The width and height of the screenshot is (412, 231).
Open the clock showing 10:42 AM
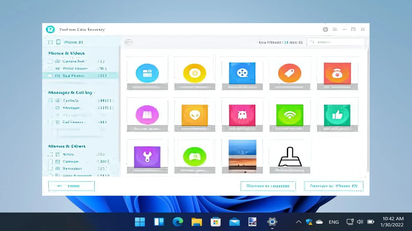point(392,222)
